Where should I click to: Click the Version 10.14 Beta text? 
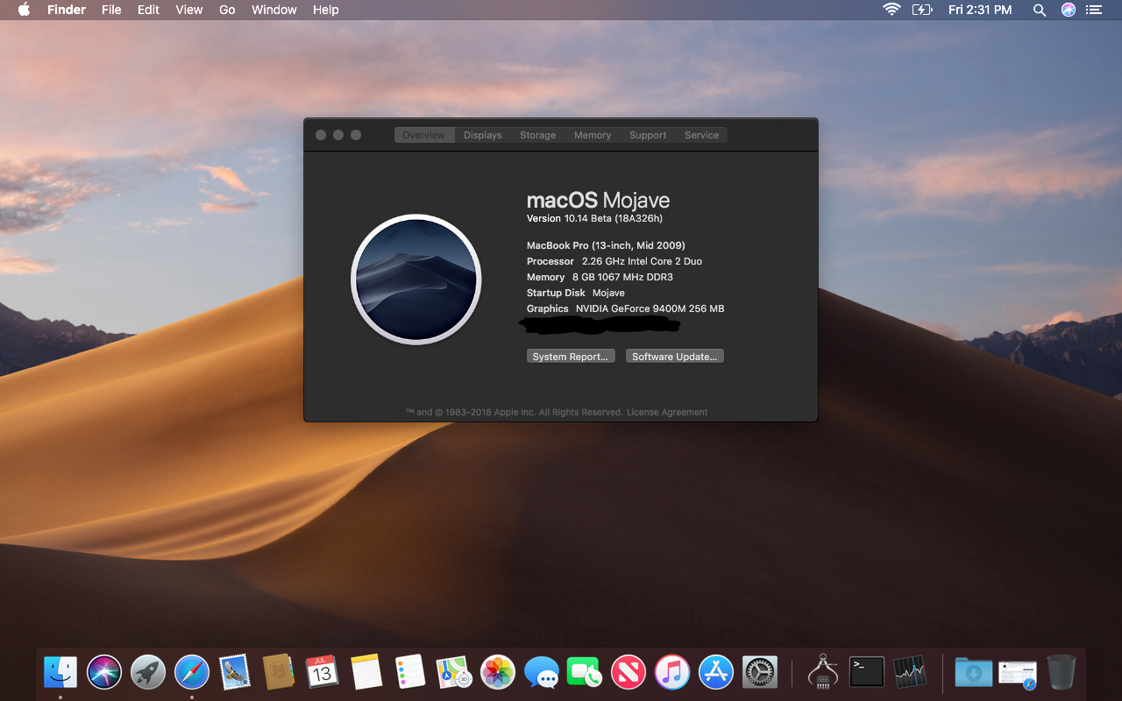click(x=594, y=218)
